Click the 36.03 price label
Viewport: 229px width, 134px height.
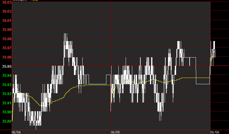(6, 2)
